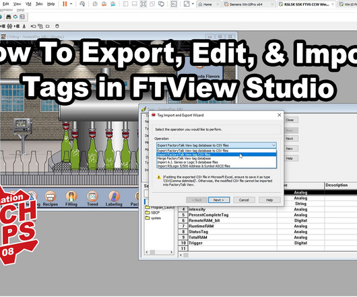The height and width of the screenshot is (297, 357).
Task: Pause the virtual machine with orange pause icon
Action: [65, 4]
